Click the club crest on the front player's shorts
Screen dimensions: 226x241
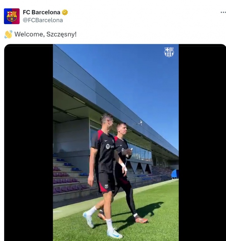106,186
